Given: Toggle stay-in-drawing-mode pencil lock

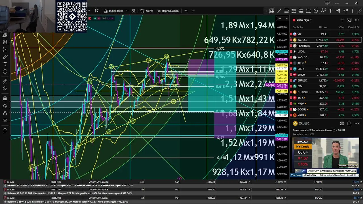Looking at the screenshot, I should coord(5,106).
